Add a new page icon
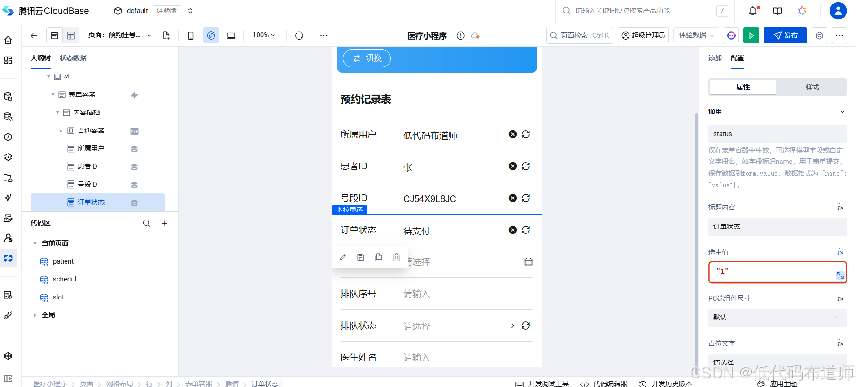Image resolution: width=856 pixels, height=387 pixels. pos(166,35)
